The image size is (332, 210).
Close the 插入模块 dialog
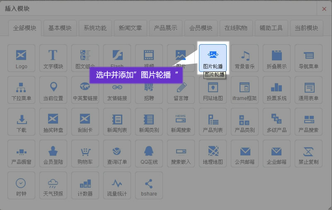(324, 9)
